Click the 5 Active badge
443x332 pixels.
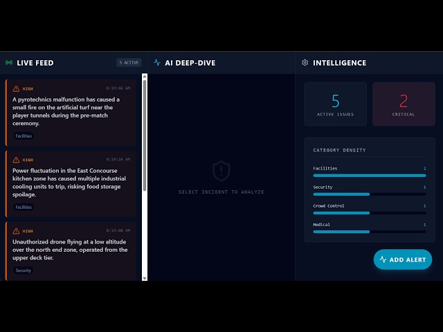[x=129, y=63]
